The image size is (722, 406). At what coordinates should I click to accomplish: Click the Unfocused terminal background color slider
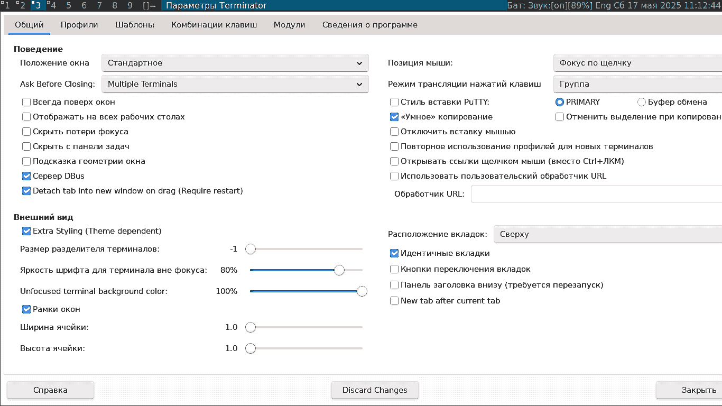pyautogui.click(x=306, y=291)
